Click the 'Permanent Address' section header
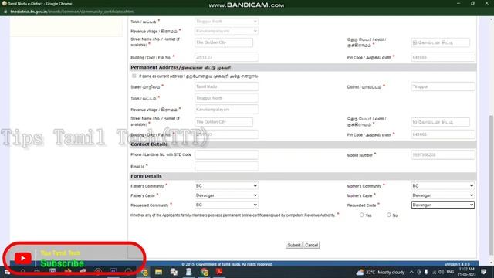Screen dimensions: 494x278 (181, 67)
